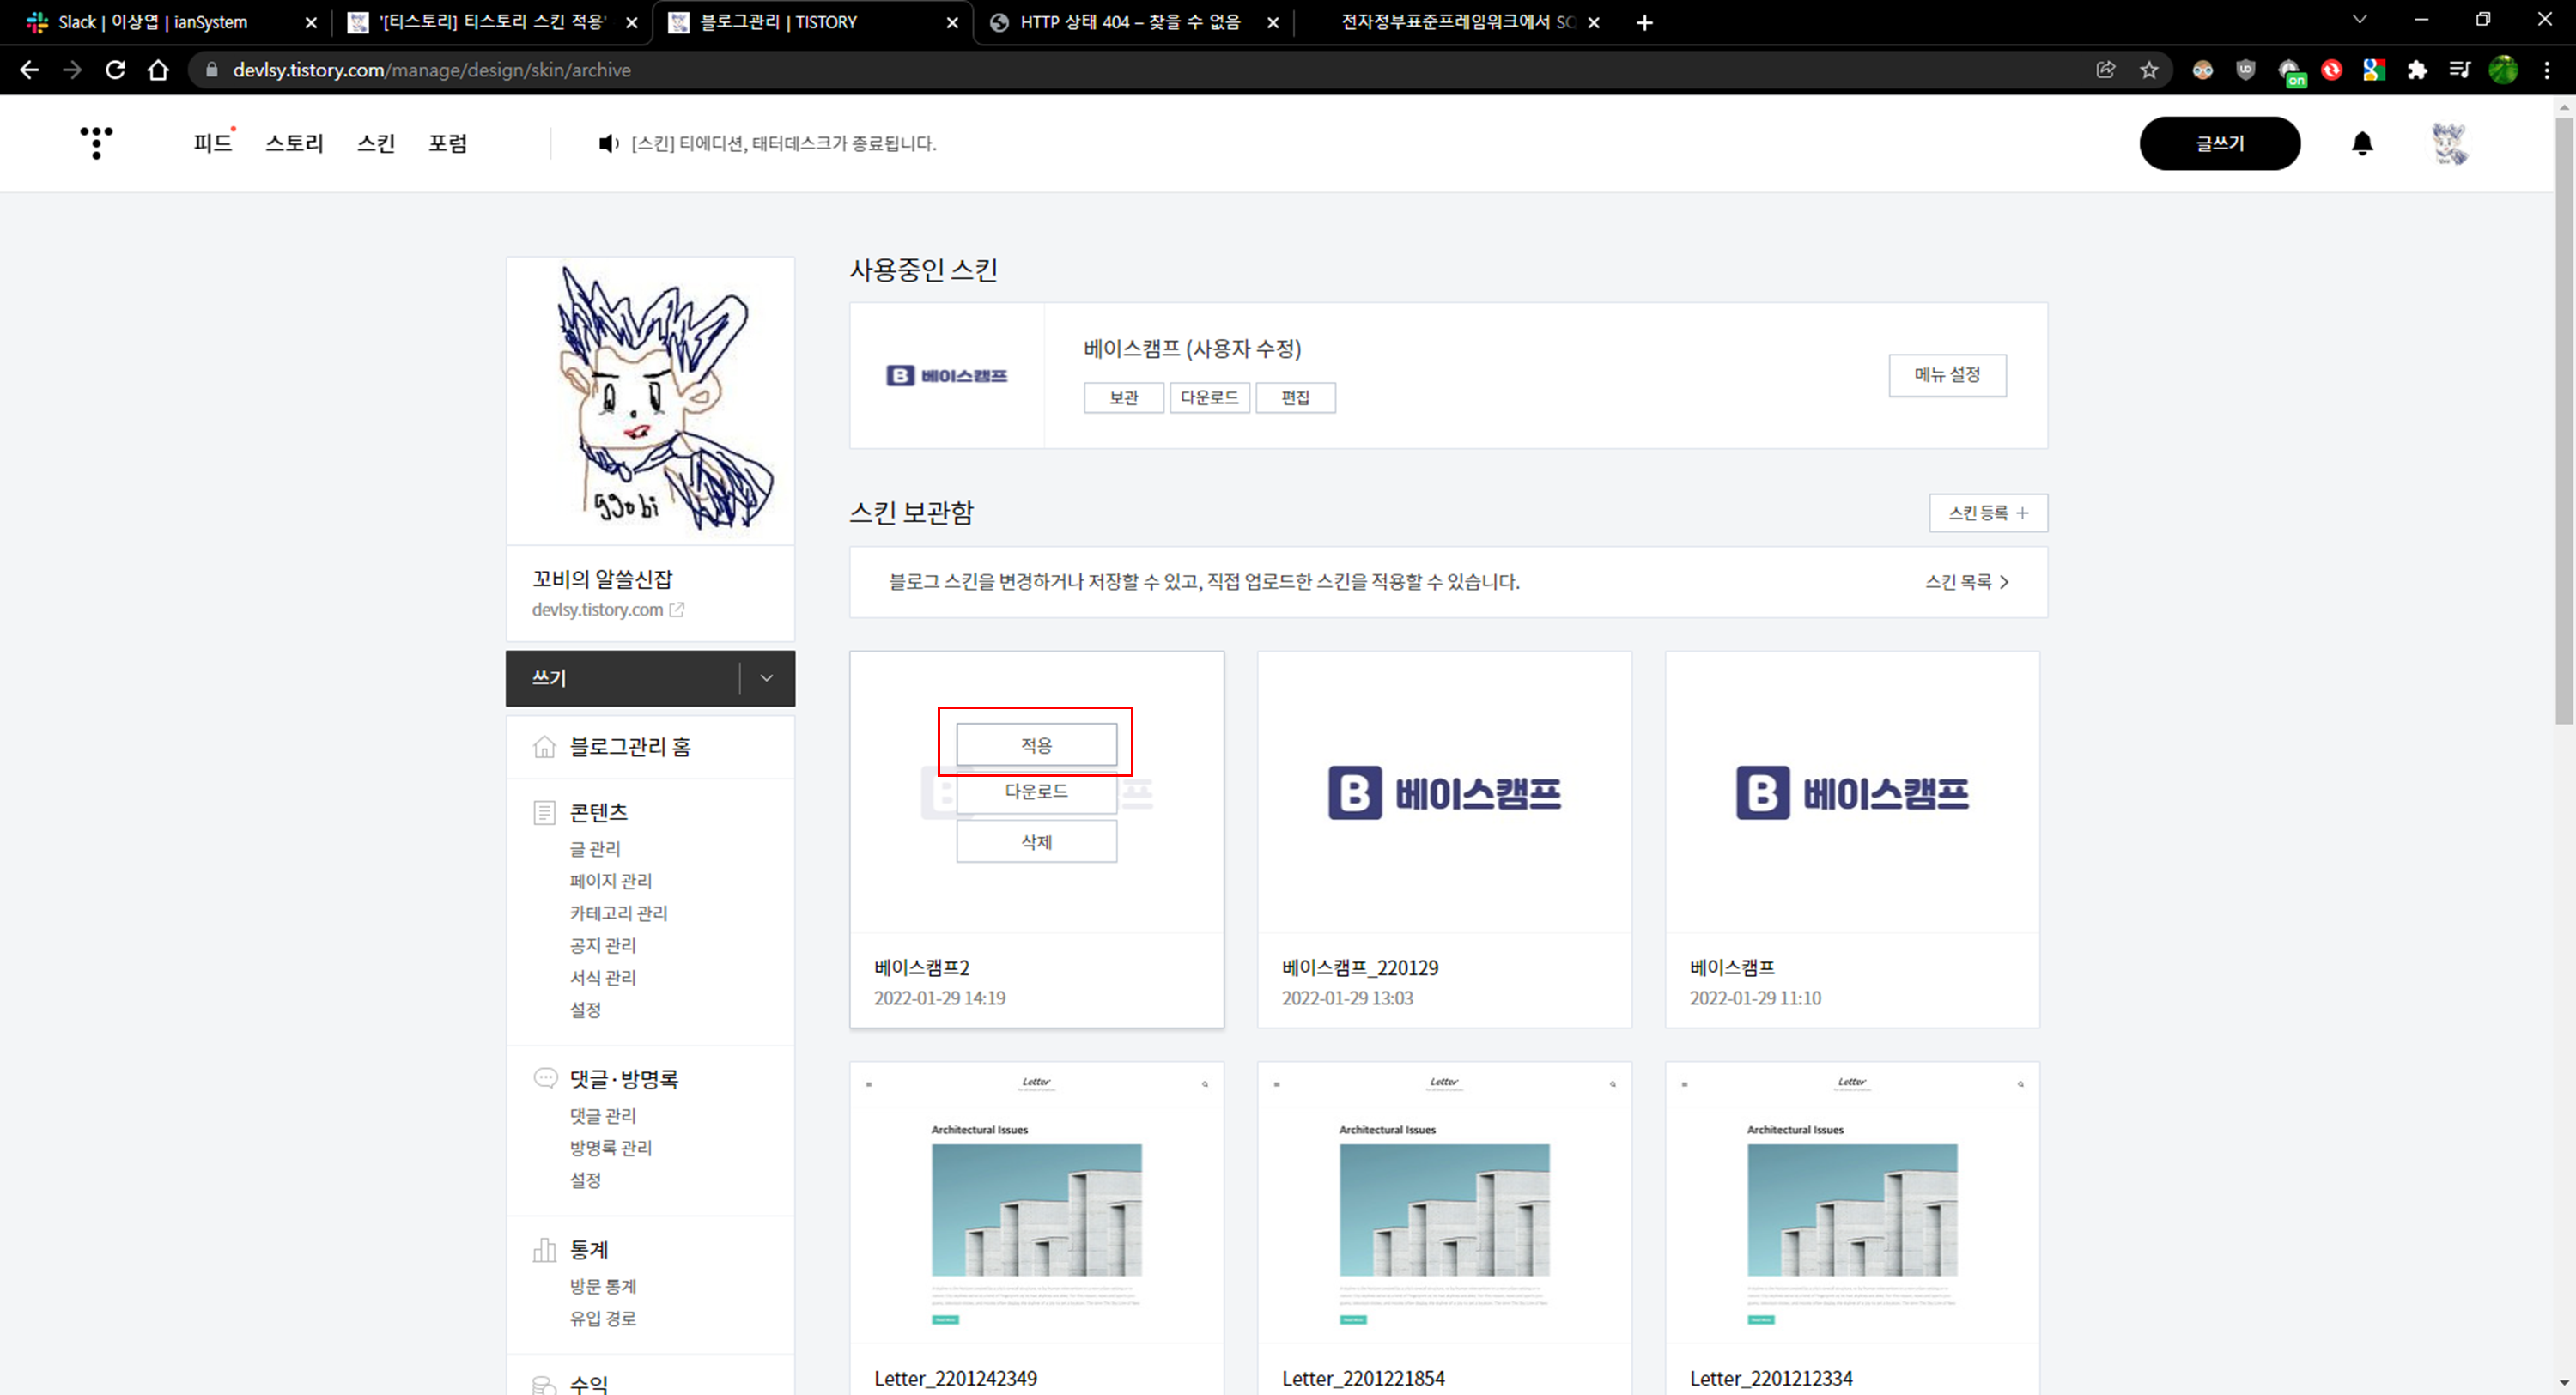Select the 베이스캠프_220129 skin thumbnail
The width and height of the screenshot is (2576, 1395).
[x=1443, y=792]
